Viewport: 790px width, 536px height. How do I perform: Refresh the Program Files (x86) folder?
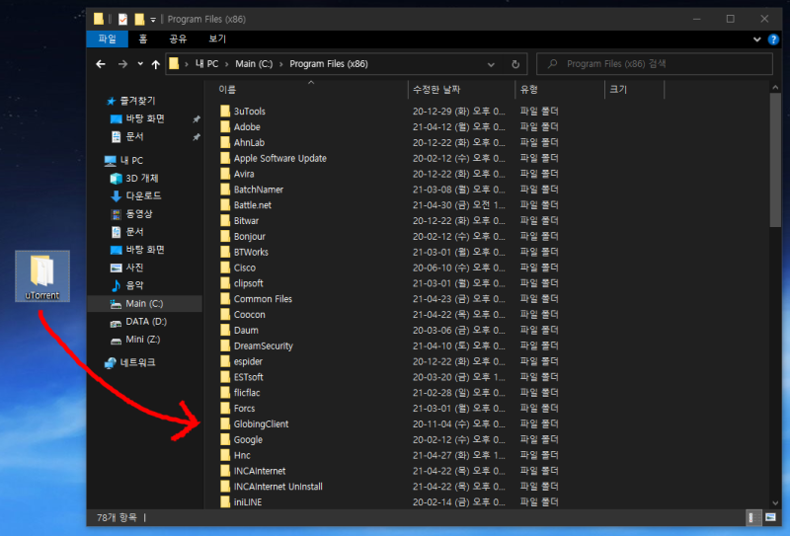515,64
